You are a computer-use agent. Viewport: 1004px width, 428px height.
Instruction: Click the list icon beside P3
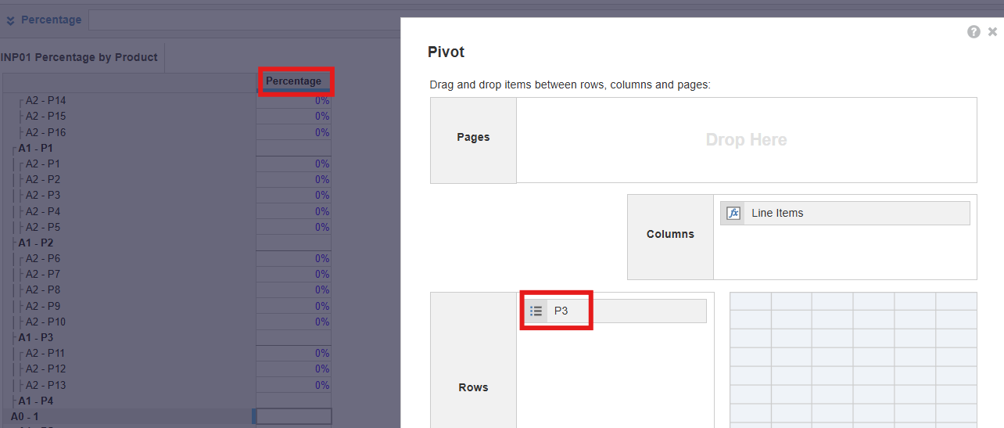coord(536,311)
